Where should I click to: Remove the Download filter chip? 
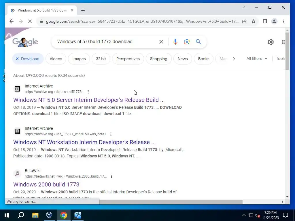17,59
